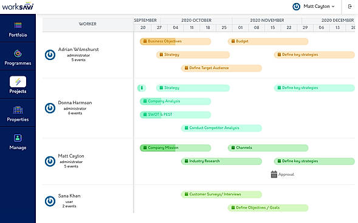Open the Programmes sidebar icon
The width and height of the screenshot is (358, 223).
click(x=18, y=54)
